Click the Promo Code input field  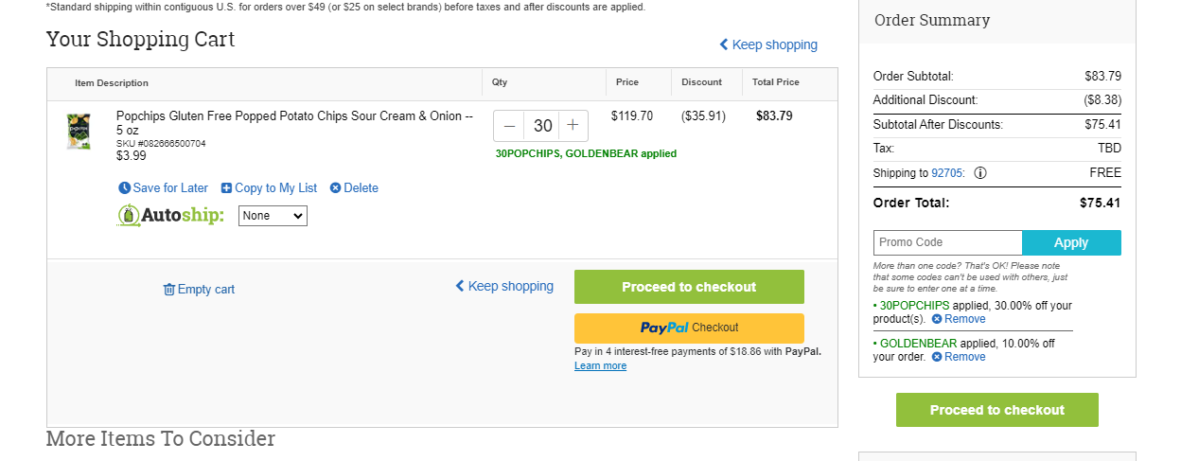[947, 242]
